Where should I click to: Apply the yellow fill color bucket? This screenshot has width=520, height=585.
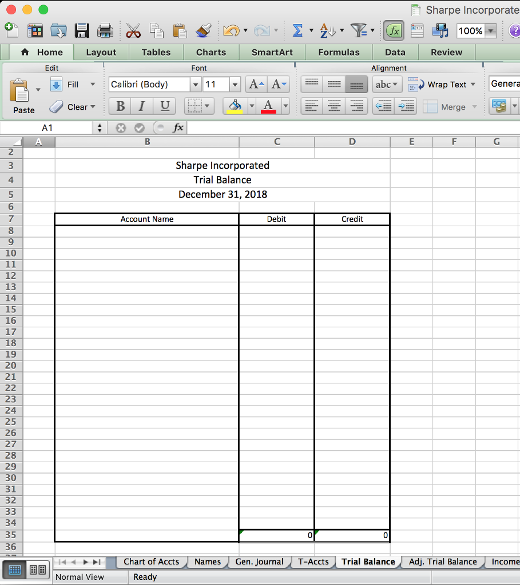[235, 106]
